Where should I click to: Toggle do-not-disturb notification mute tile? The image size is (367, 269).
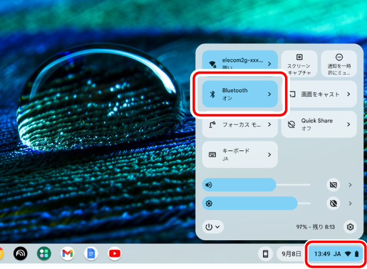(339, 64)
